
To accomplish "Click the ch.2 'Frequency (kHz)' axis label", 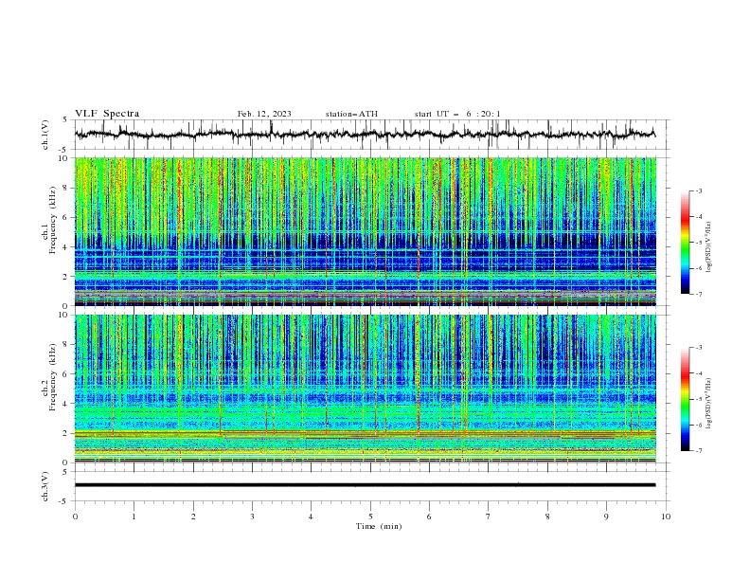I will [53, 376].
